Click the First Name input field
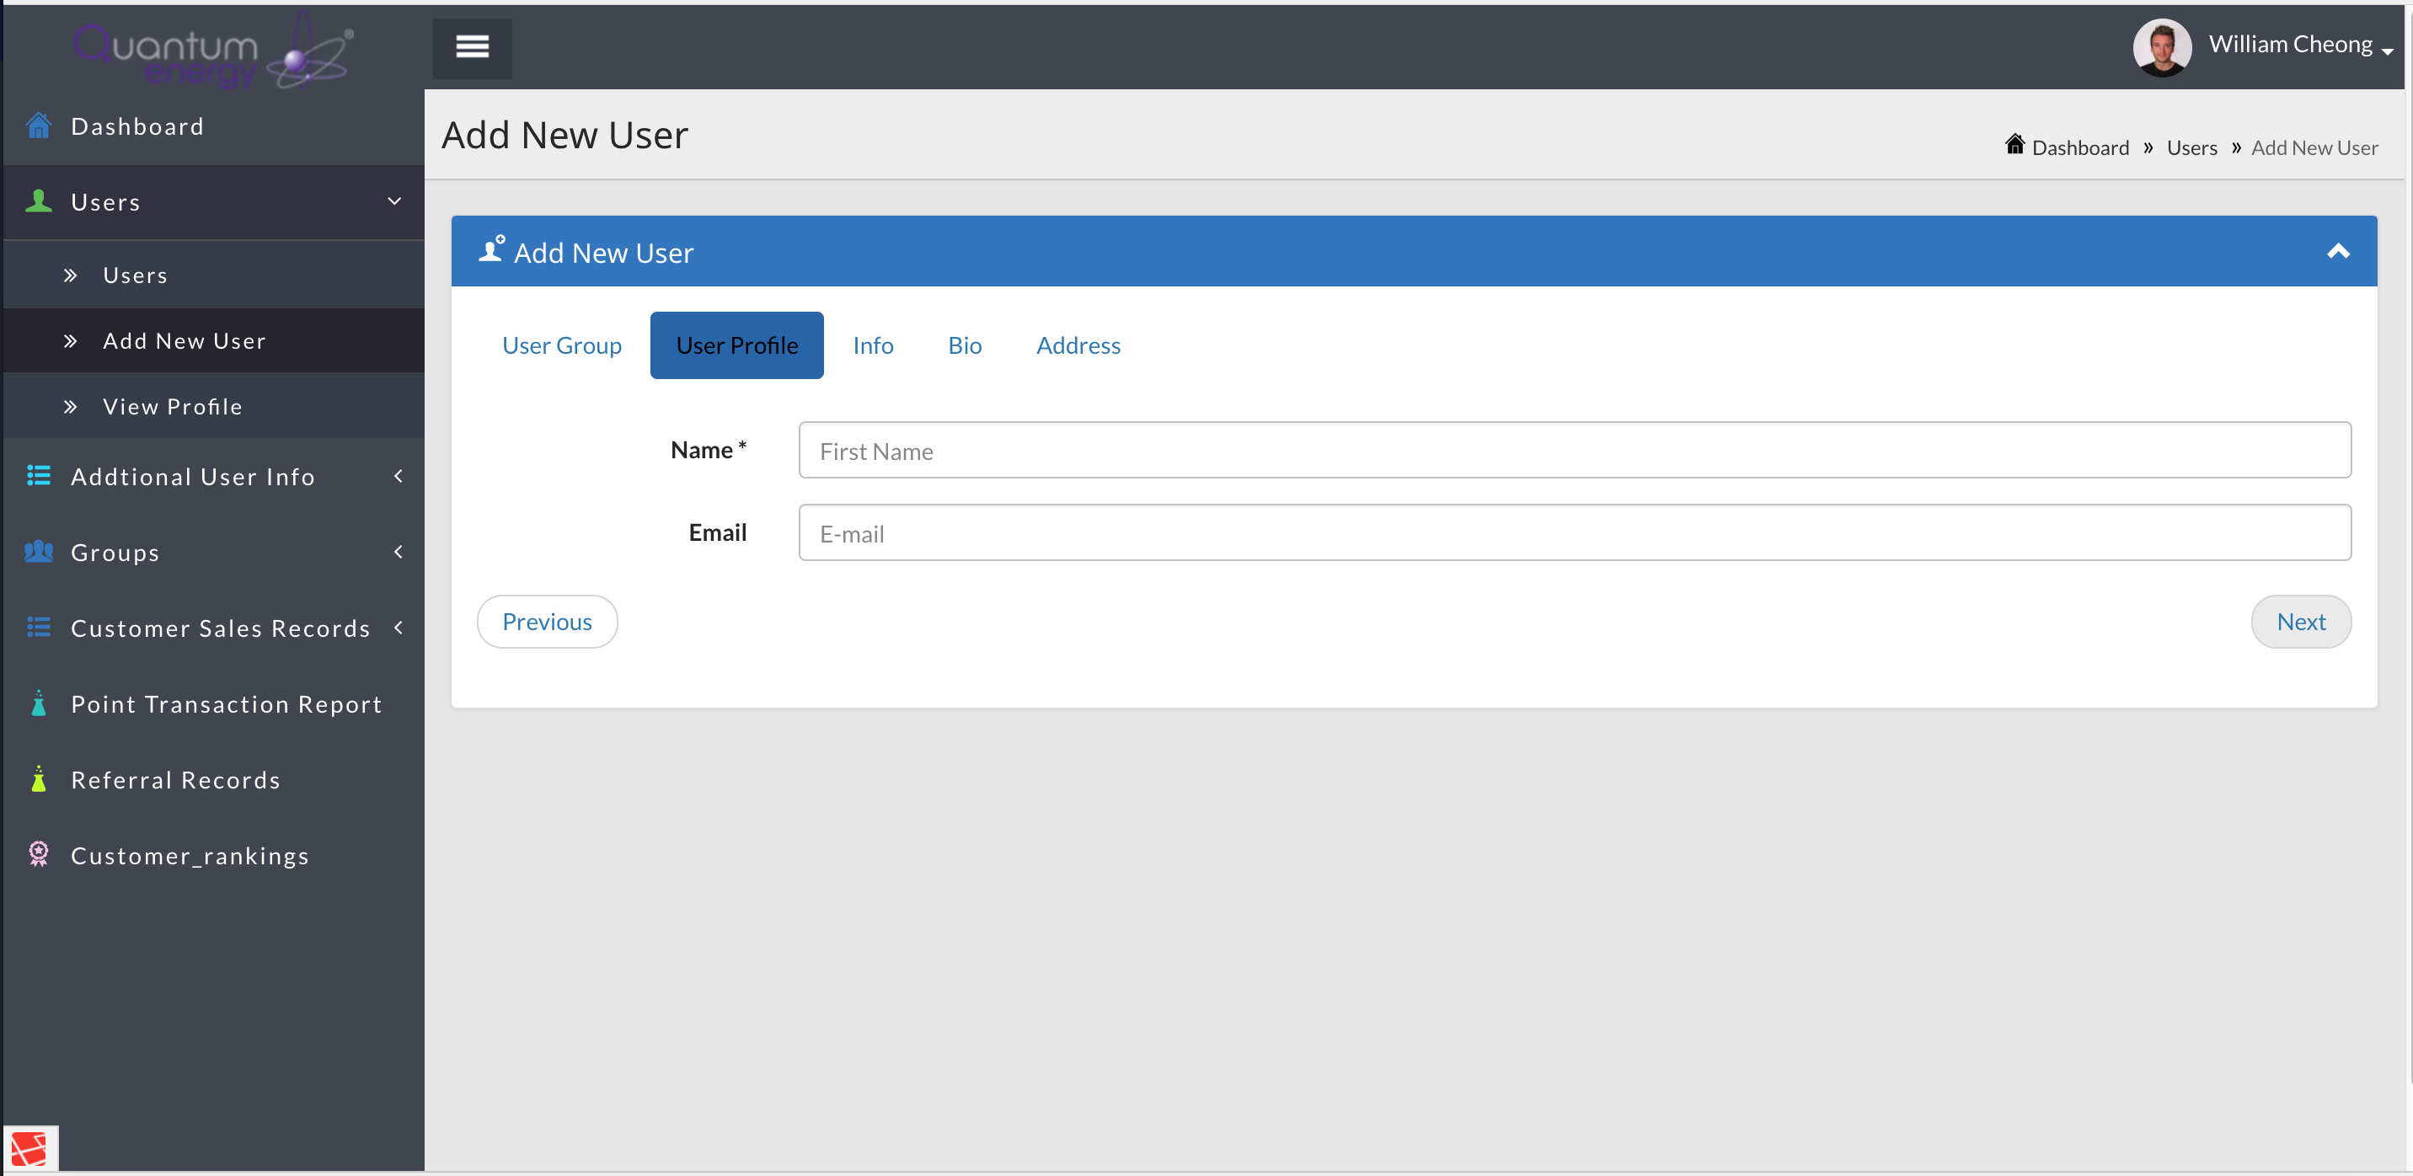 [x=1574, y=451]
